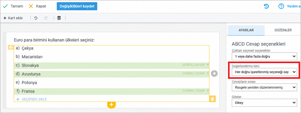
Task: Click the Yardım help question icon
Action: click(281, 6)
